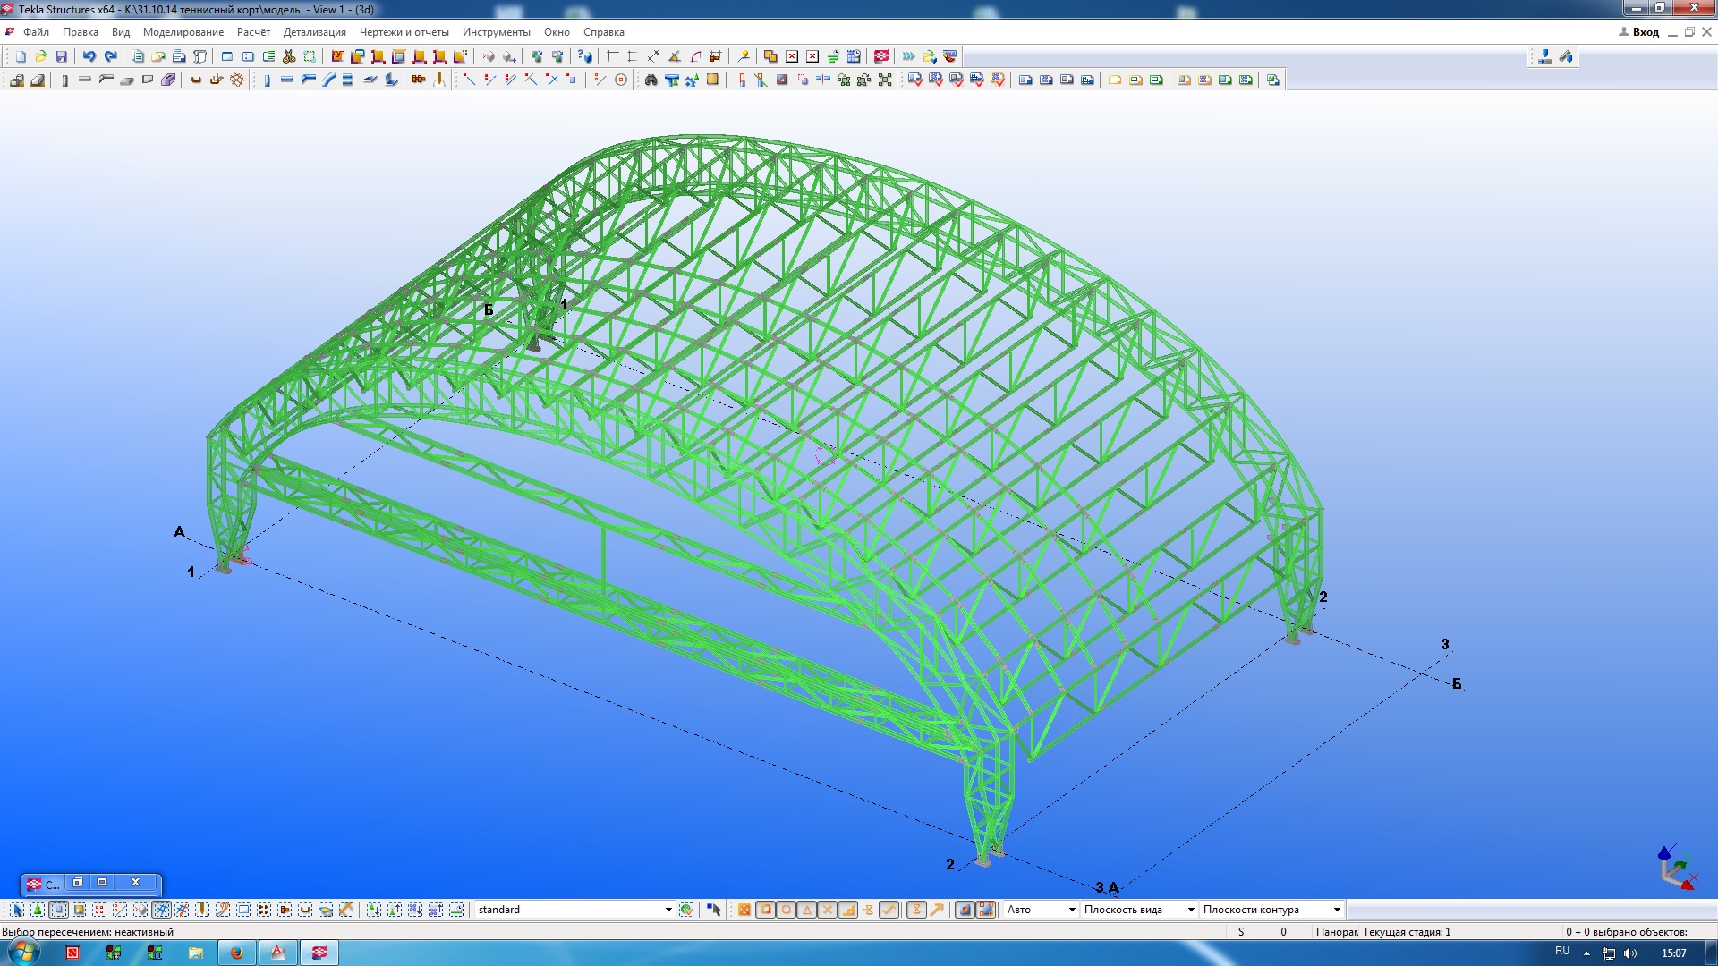Select the create steel column tool
Screen dimensions: 1718x966
pos(267,80)
